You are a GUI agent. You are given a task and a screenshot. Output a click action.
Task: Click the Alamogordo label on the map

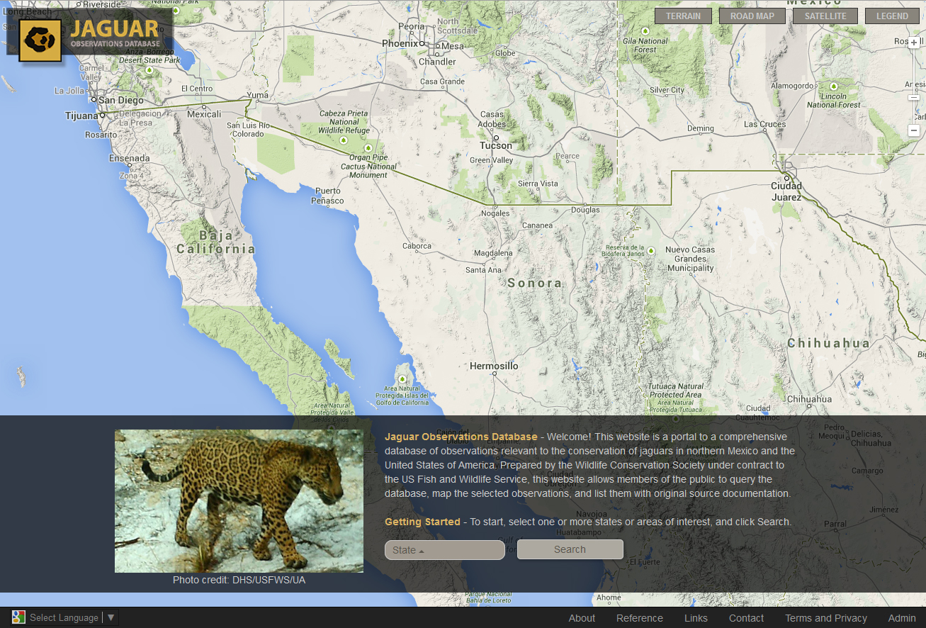[x=792, y=86]
